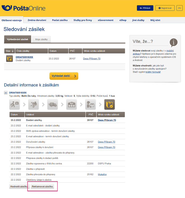The width and height of the screenshot is (185, 198).
Task: Click the courier handing parcel stage icon
Action: point(90,104)
